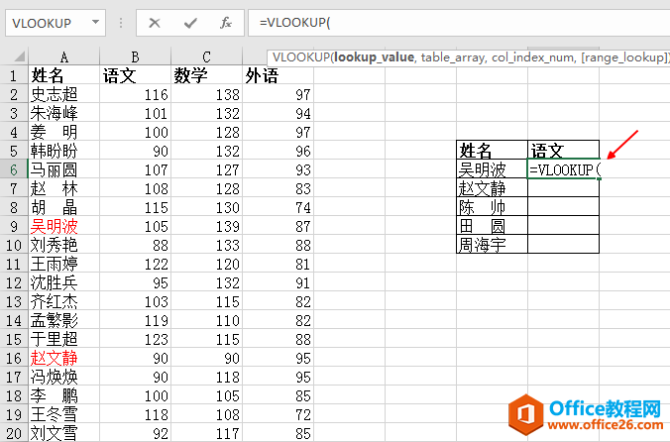The image size is (670, 442).
Task: Select score 72 in 王冬雪 row
Action: [278, 414]
